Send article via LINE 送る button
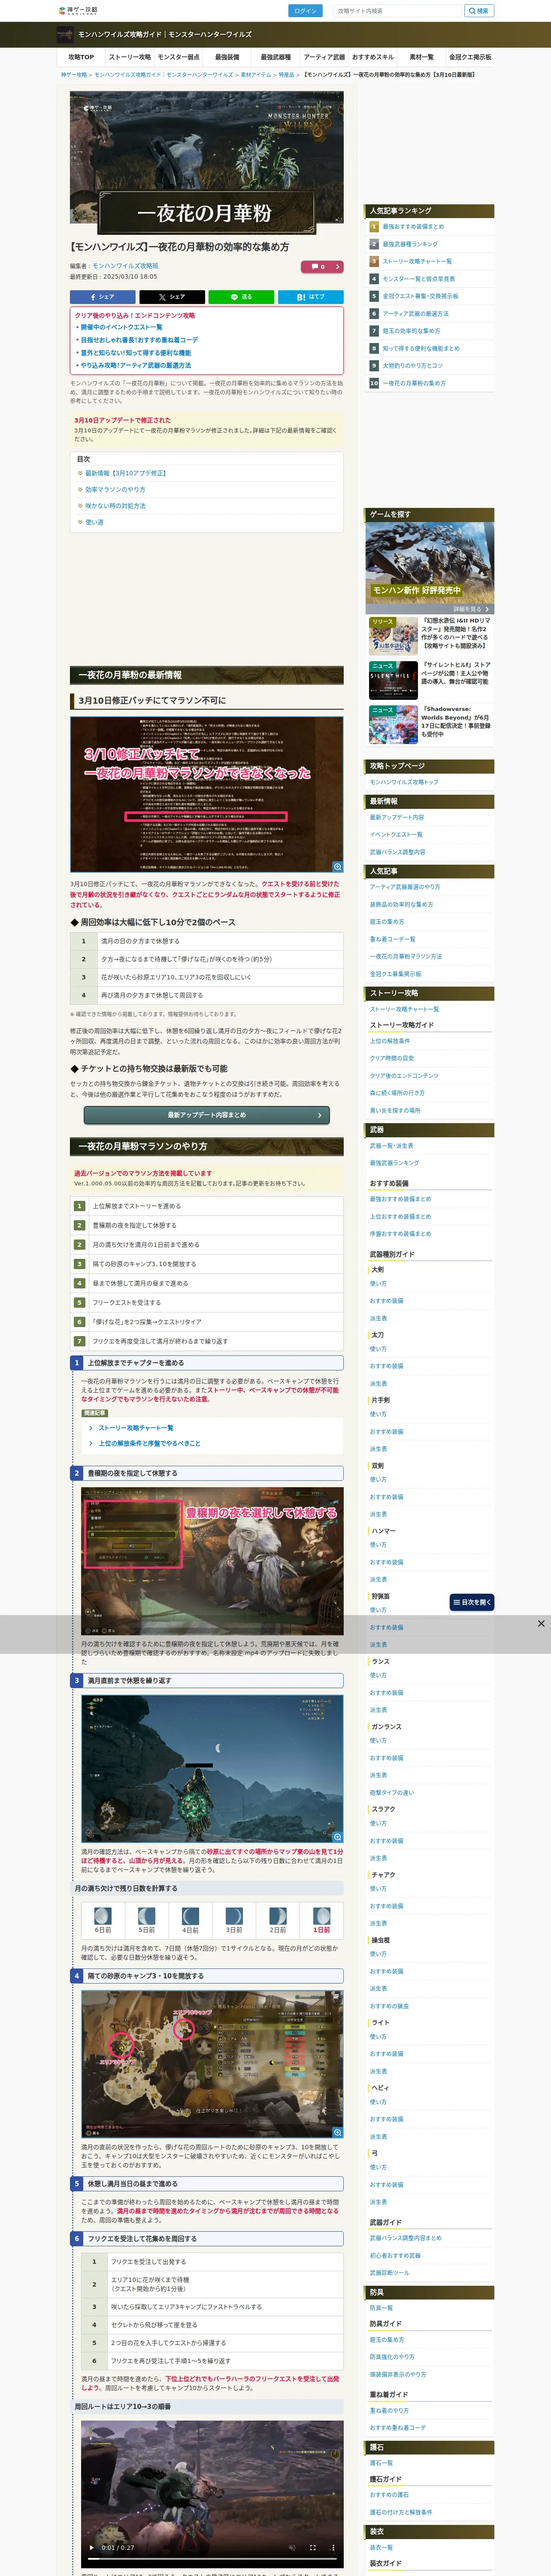This screenshot has height=2576, width=551. point(241,297)
